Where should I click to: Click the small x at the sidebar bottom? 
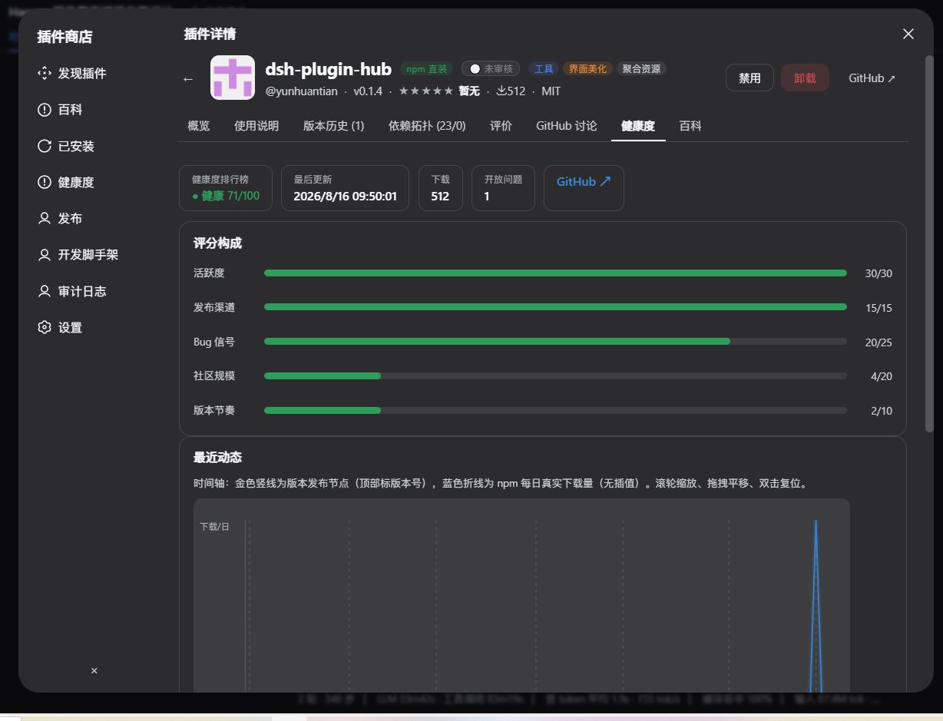coord(94,671)
